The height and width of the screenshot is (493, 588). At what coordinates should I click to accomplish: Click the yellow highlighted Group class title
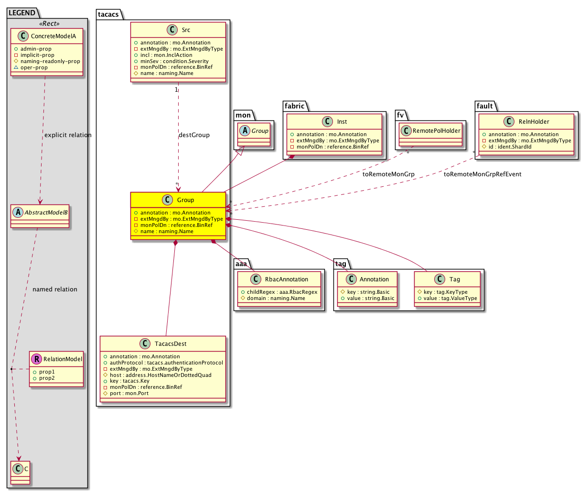[x=185, y=200]
